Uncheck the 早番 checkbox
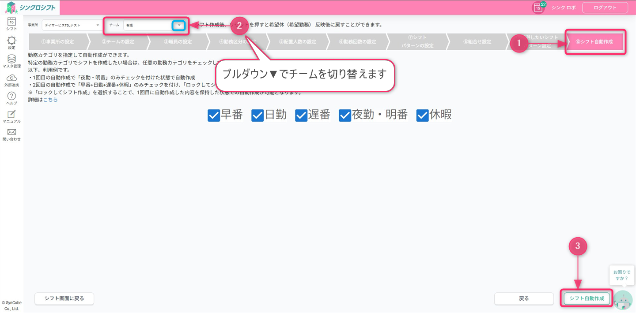Viewport: 636px width, 313px height. pyautogui.click(x=214, y=116)
